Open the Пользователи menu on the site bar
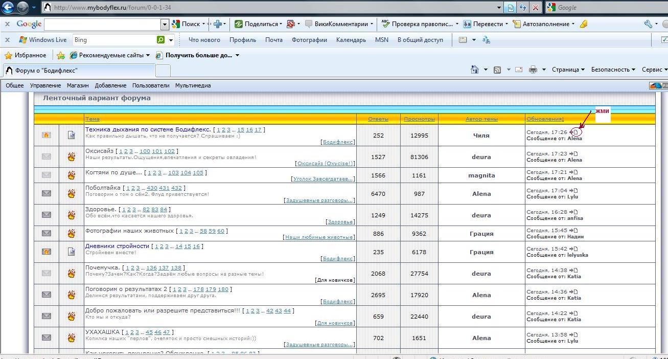Image resolution: width=668 pixels, height=359 pixels. point(150,85)
